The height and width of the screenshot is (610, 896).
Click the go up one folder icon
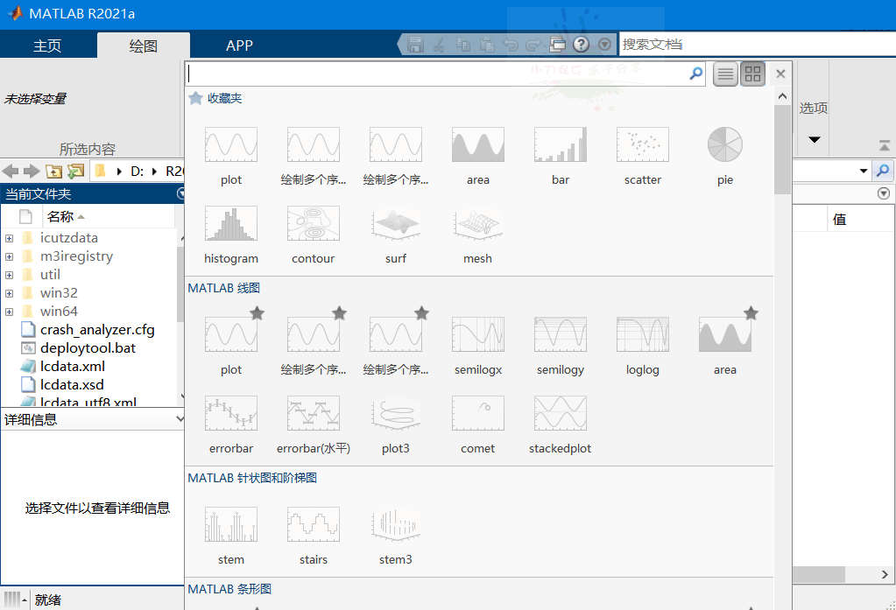point(54,172)
